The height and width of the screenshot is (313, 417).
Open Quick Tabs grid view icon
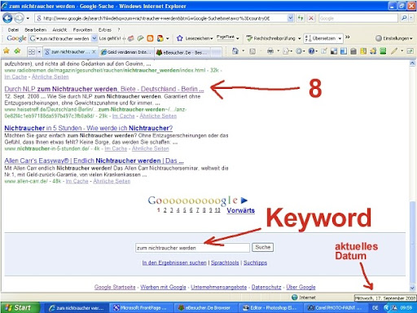(32, 51)
